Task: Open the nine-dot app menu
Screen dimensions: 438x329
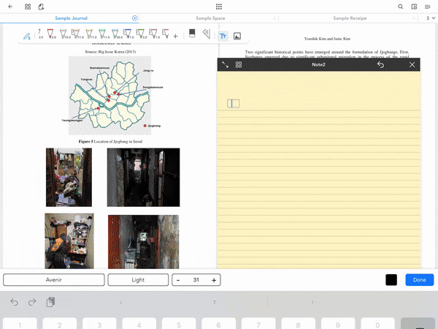Action: (219, 7)
